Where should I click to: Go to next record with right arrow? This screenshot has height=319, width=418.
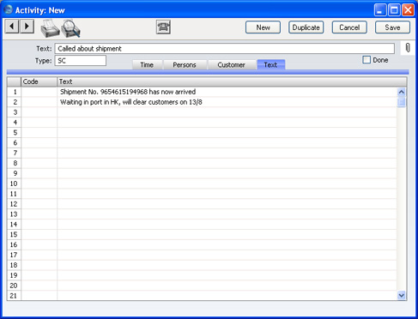coord(27,27)
